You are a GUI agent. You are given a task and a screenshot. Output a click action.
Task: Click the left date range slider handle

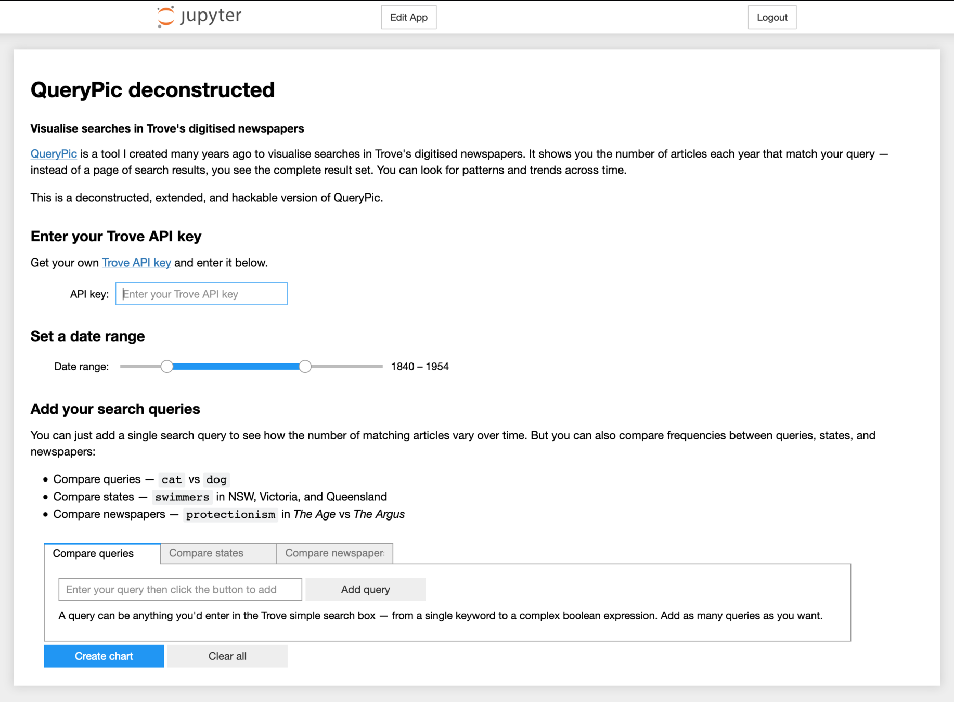166,367
